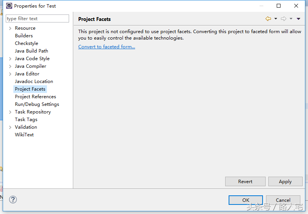Expand the Resource tree node
The image size is (308, 214).
click(x=10, y=28)
